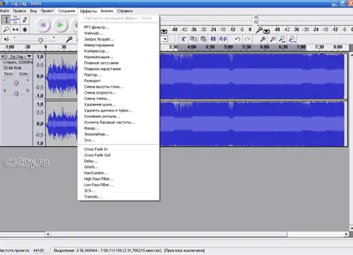
Task: Select the Time Shift tool
Action: tap(15, 30)
